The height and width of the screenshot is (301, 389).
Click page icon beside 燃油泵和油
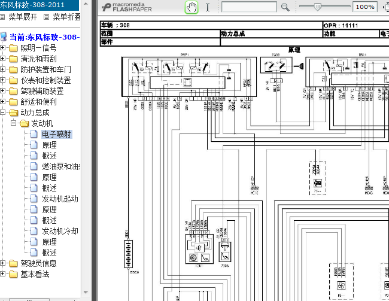click(x=34, y=166)
